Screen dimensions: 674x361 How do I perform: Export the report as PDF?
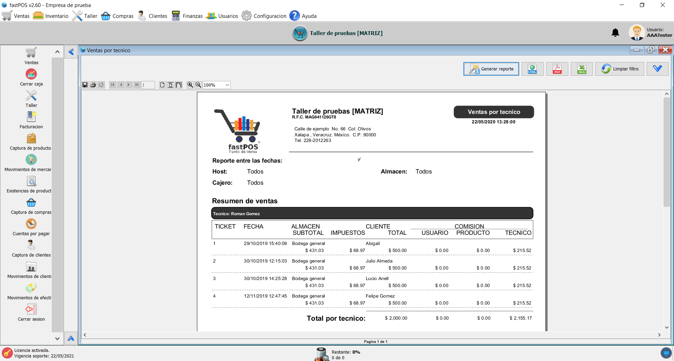(x=557, y=69)
